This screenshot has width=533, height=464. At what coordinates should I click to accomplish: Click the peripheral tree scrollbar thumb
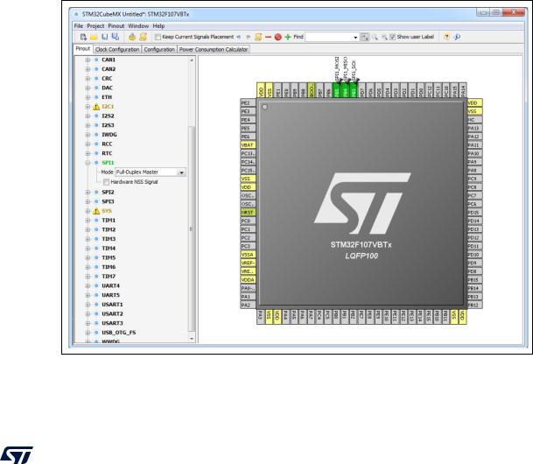click(x=192, y=229)
